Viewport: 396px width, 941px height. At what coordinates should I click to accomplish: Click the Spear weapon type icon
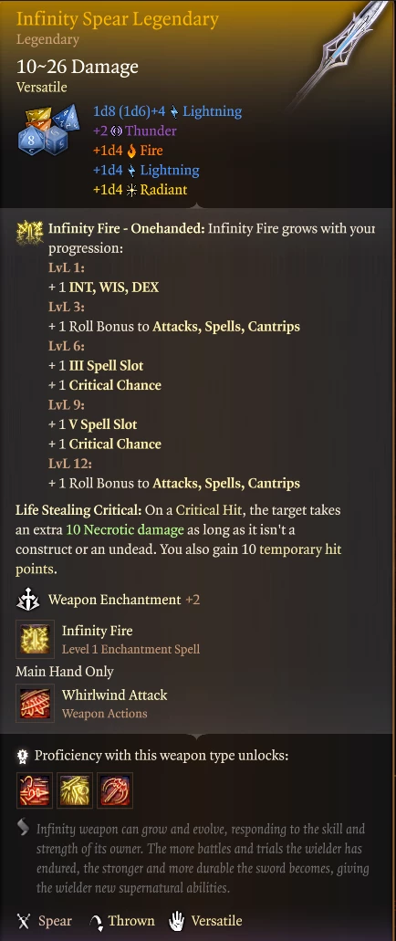tap(24, 921)
